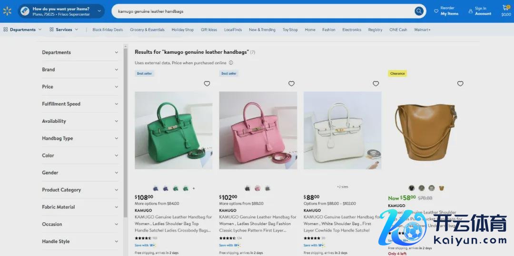Viewport: 514px width, 256px height.
Task: Open the Departments grid menu
Action: [x=6, y=30]
